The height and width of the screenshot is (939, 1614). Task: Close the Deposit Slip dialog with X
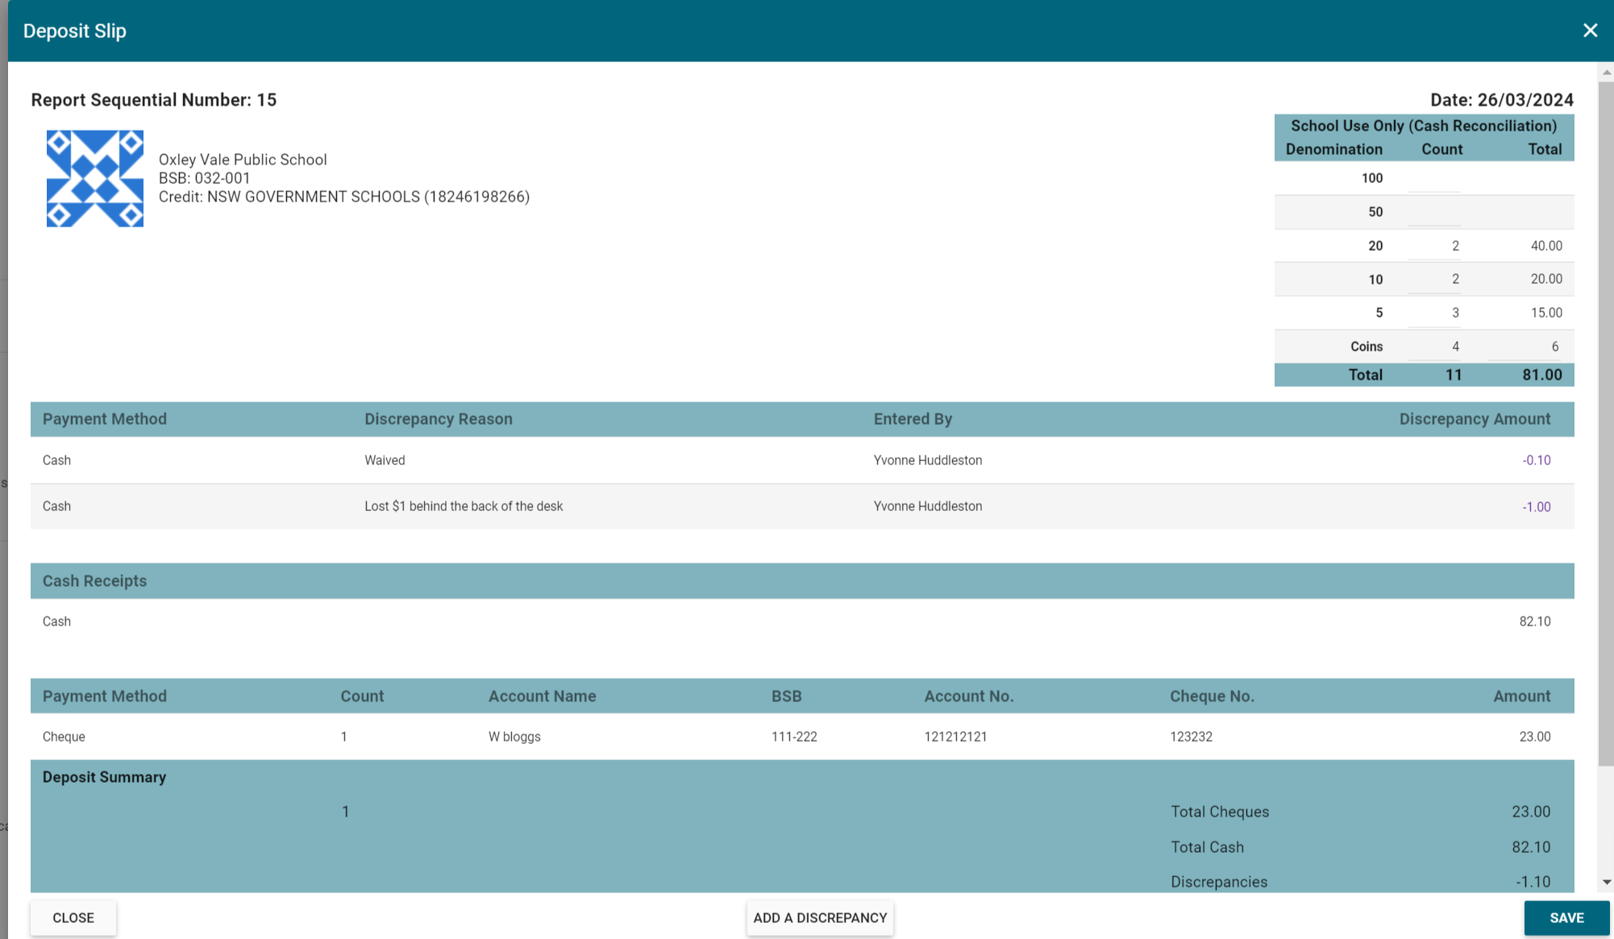(x=1590, y=31)
